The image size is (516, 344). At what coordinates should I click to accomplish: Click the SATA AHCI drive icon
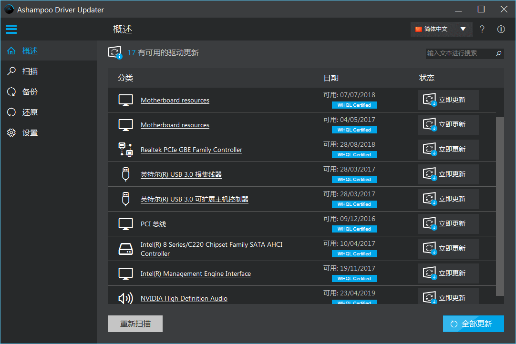(125, 249)
